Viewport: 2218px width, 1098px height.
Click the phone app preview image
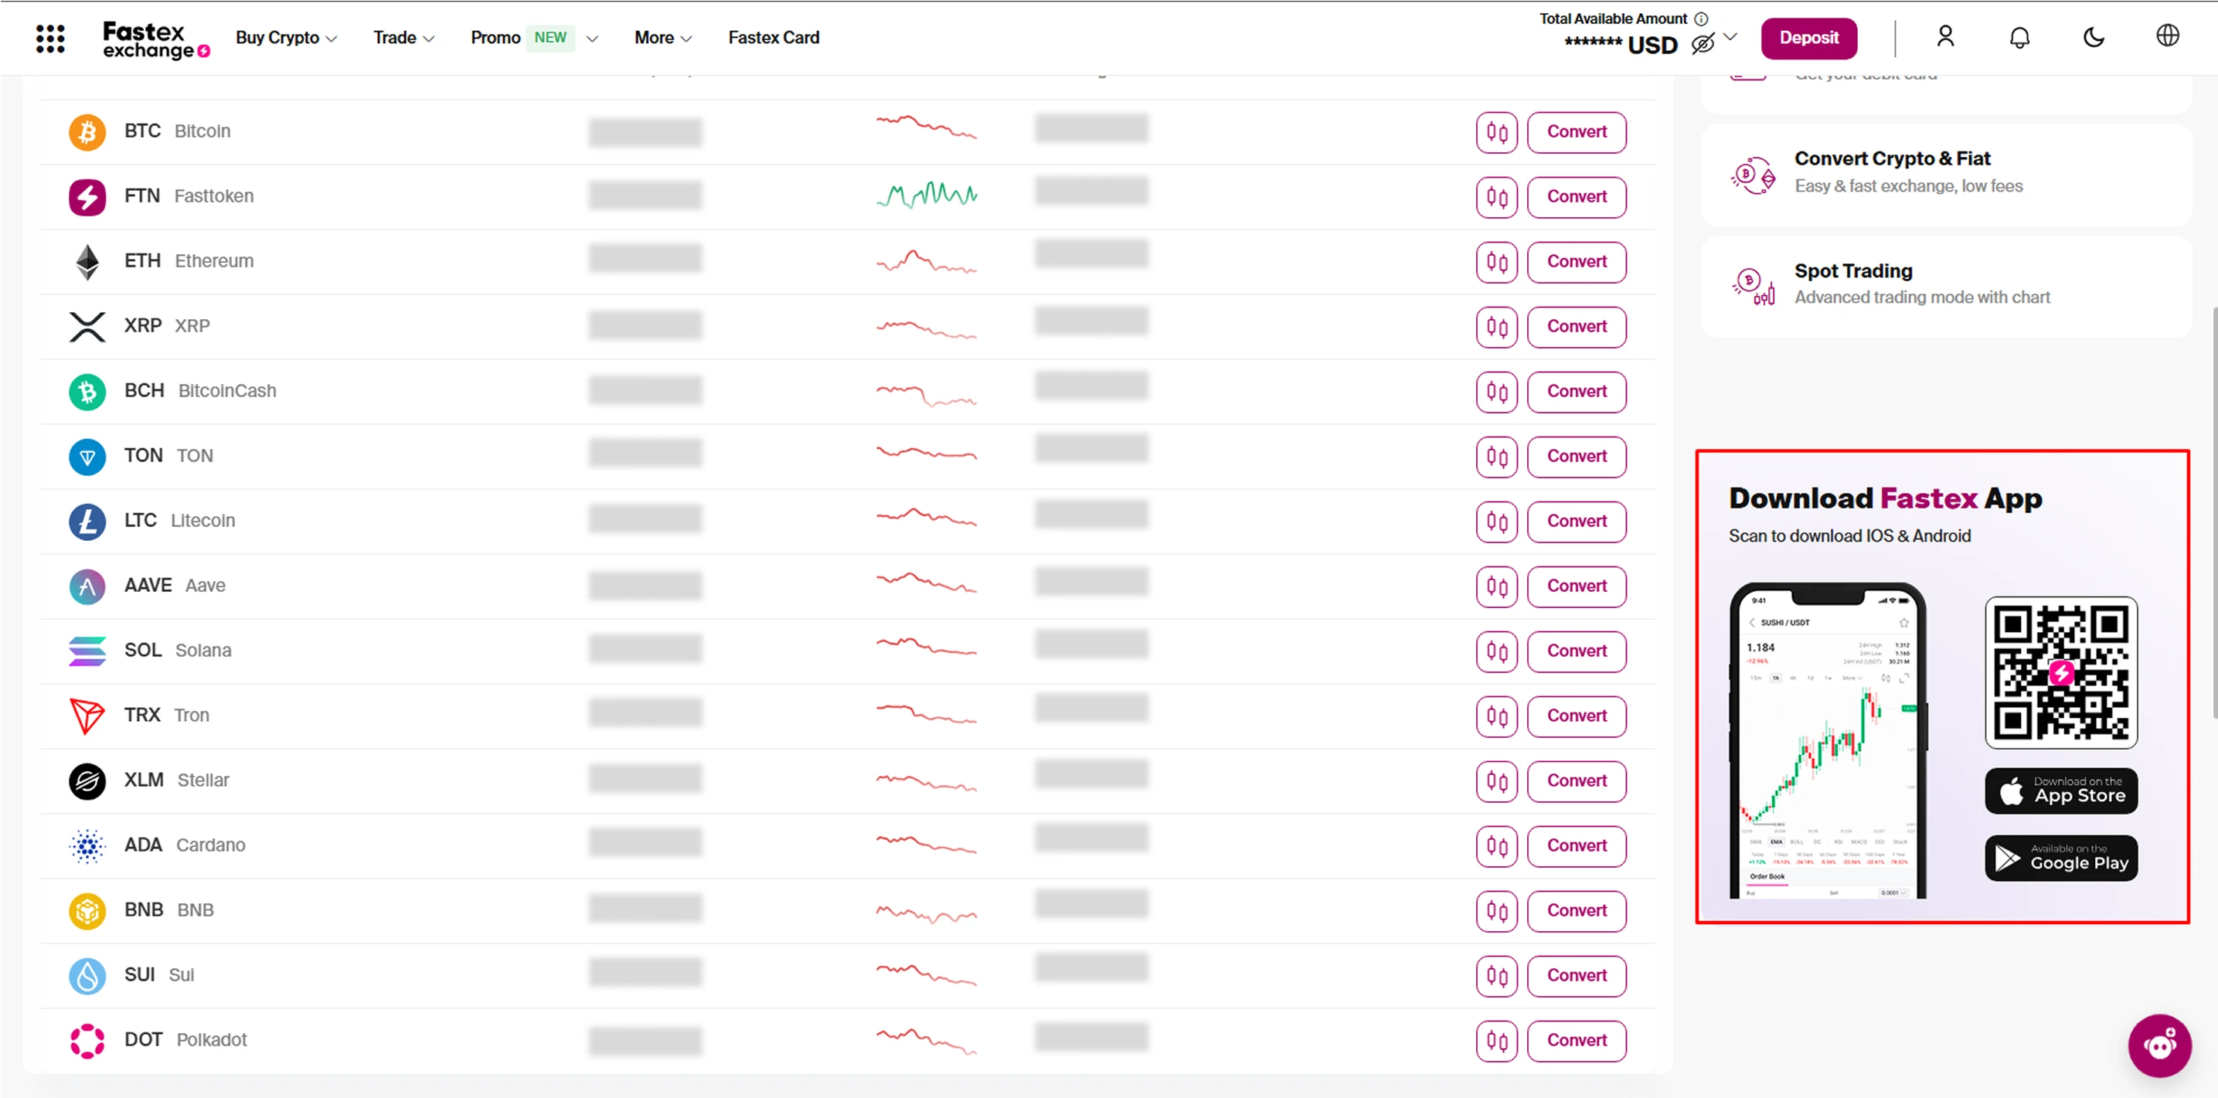pos(1827,740)
